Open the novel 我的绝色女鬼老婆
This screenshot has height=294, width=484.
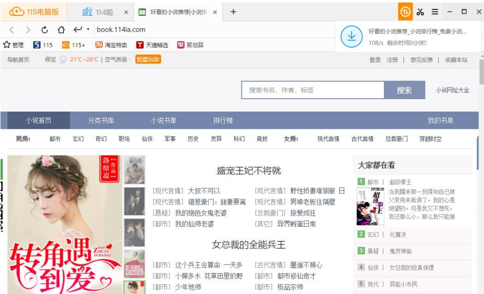pos(201,213)
